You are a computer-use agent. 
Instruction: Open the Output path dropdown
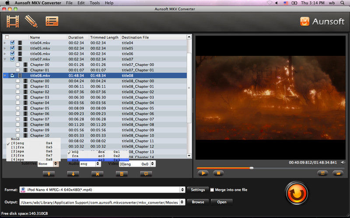102,202
